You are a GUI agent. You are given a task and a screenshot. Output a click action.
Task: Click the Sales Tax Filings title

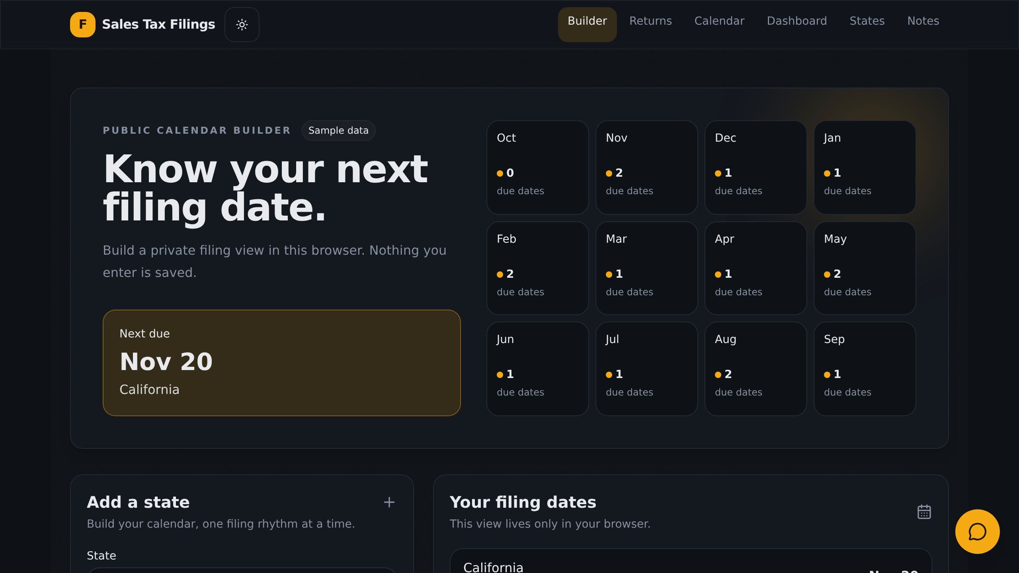(x=158, y=24)
